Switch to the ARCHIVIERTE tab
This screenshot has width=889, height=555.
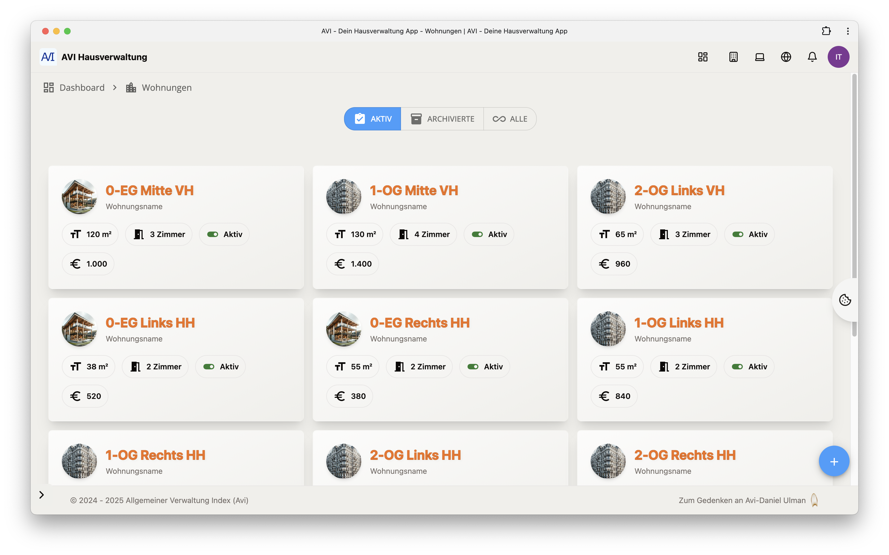pos(442,119)
